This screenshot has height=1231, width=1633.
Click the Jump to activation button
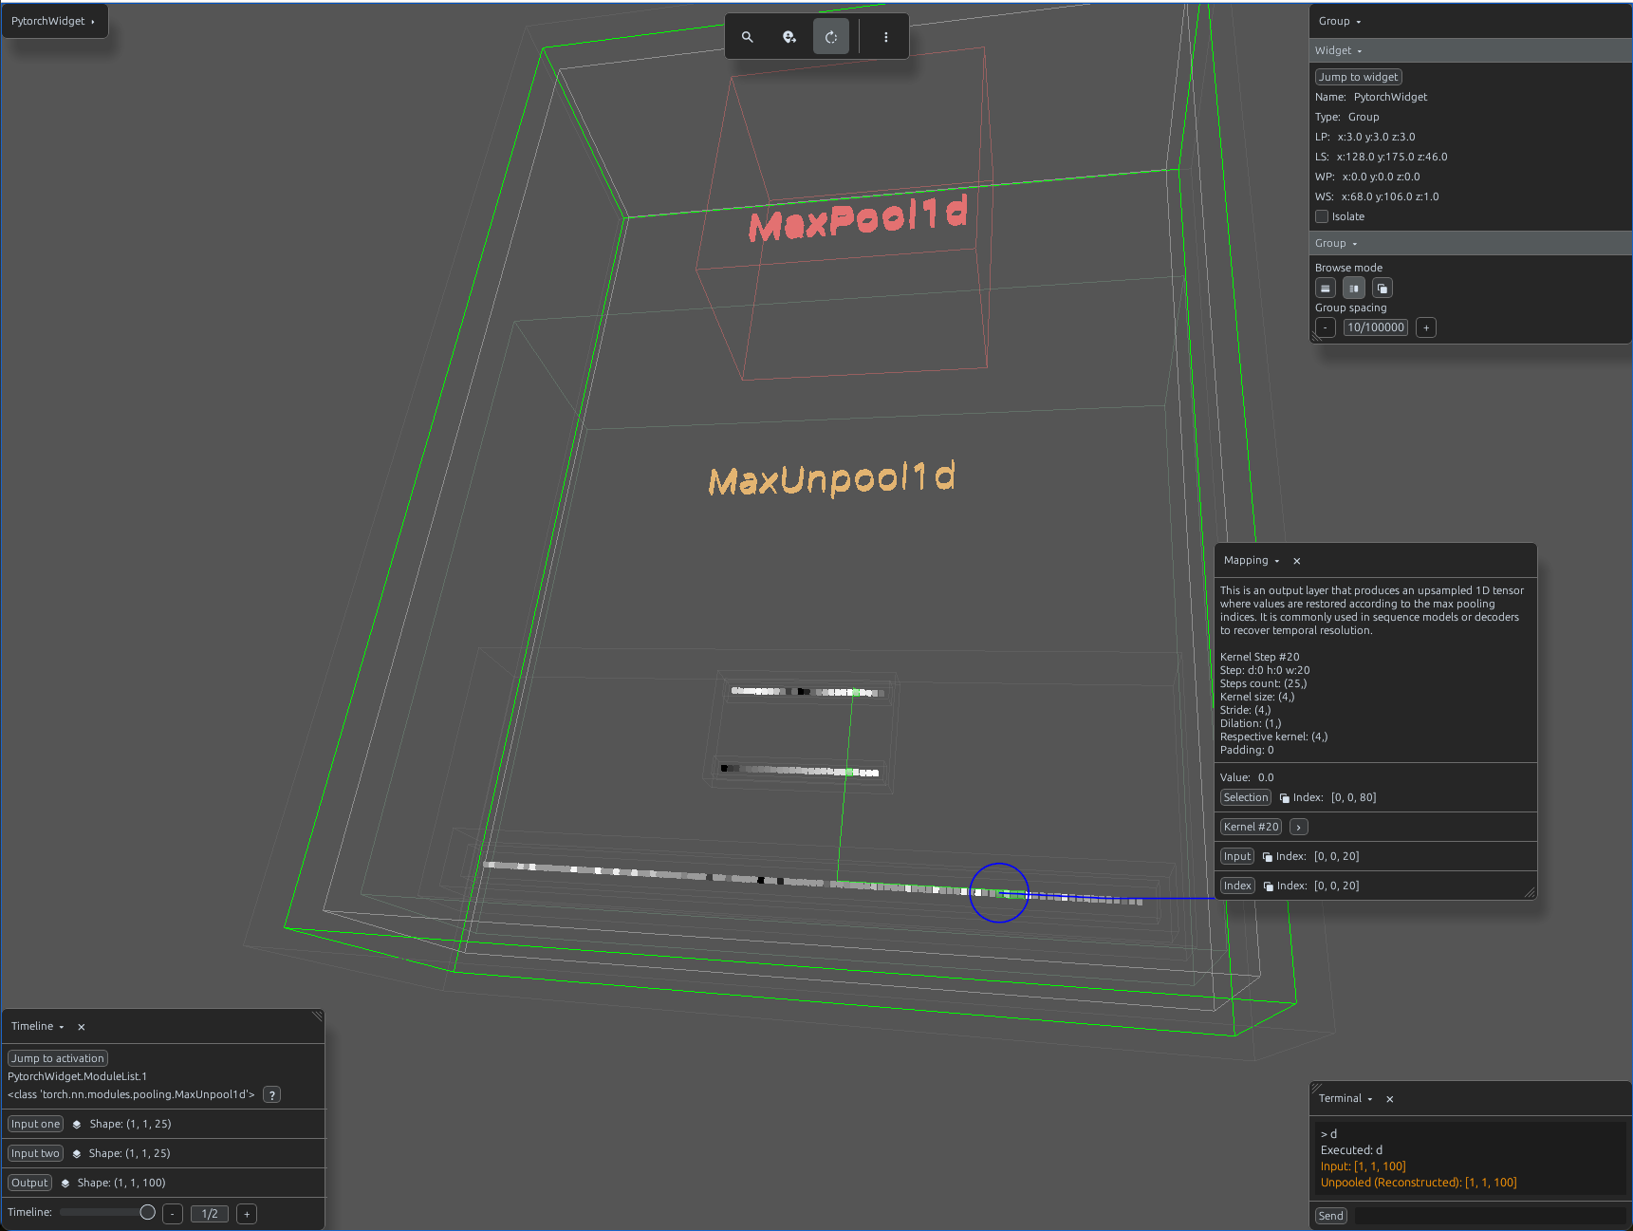click(x=58, y=1058)
